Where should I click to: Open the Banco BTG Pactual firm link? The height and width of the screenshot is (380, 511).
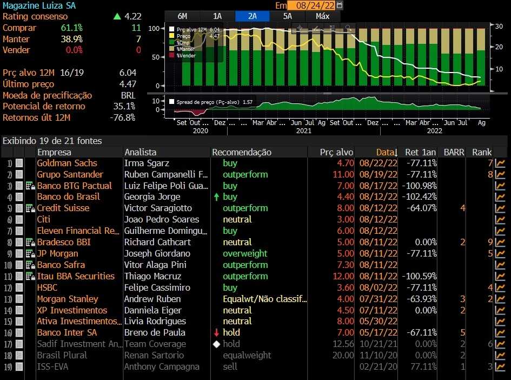pos(74,186)
